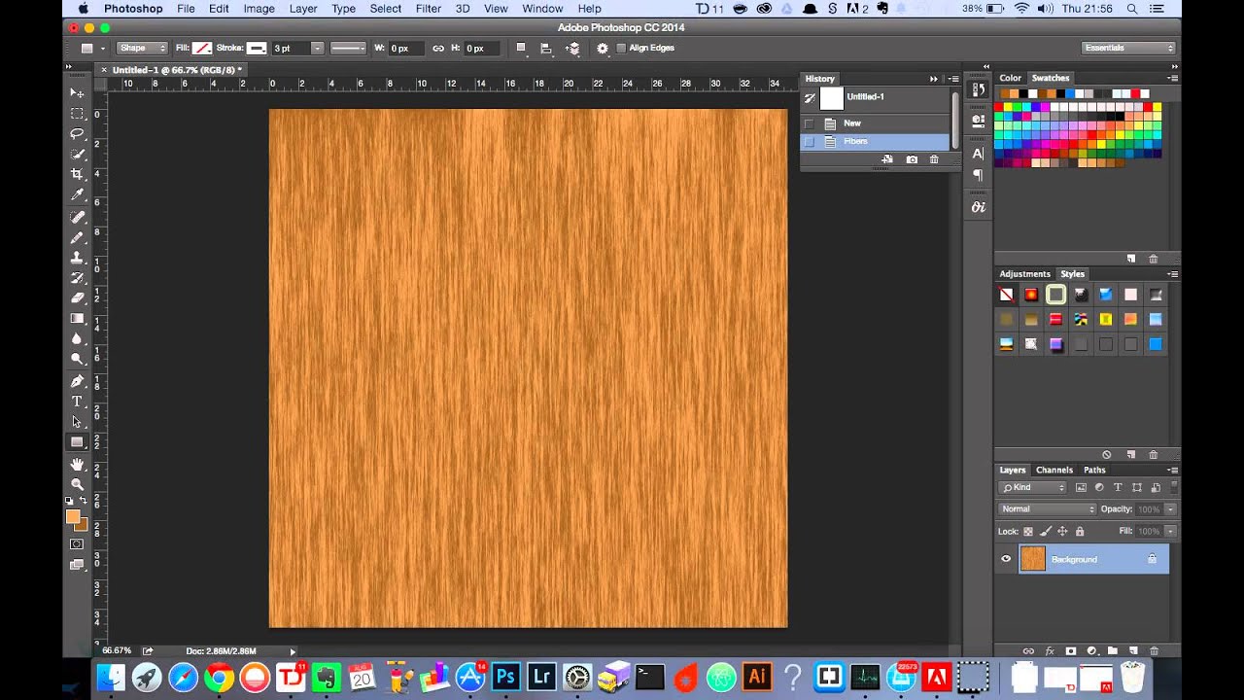Image resolution: width=1244 pixels, height=700 pixels.
Task: Create new document from current state
Action: tap(887, 159)
